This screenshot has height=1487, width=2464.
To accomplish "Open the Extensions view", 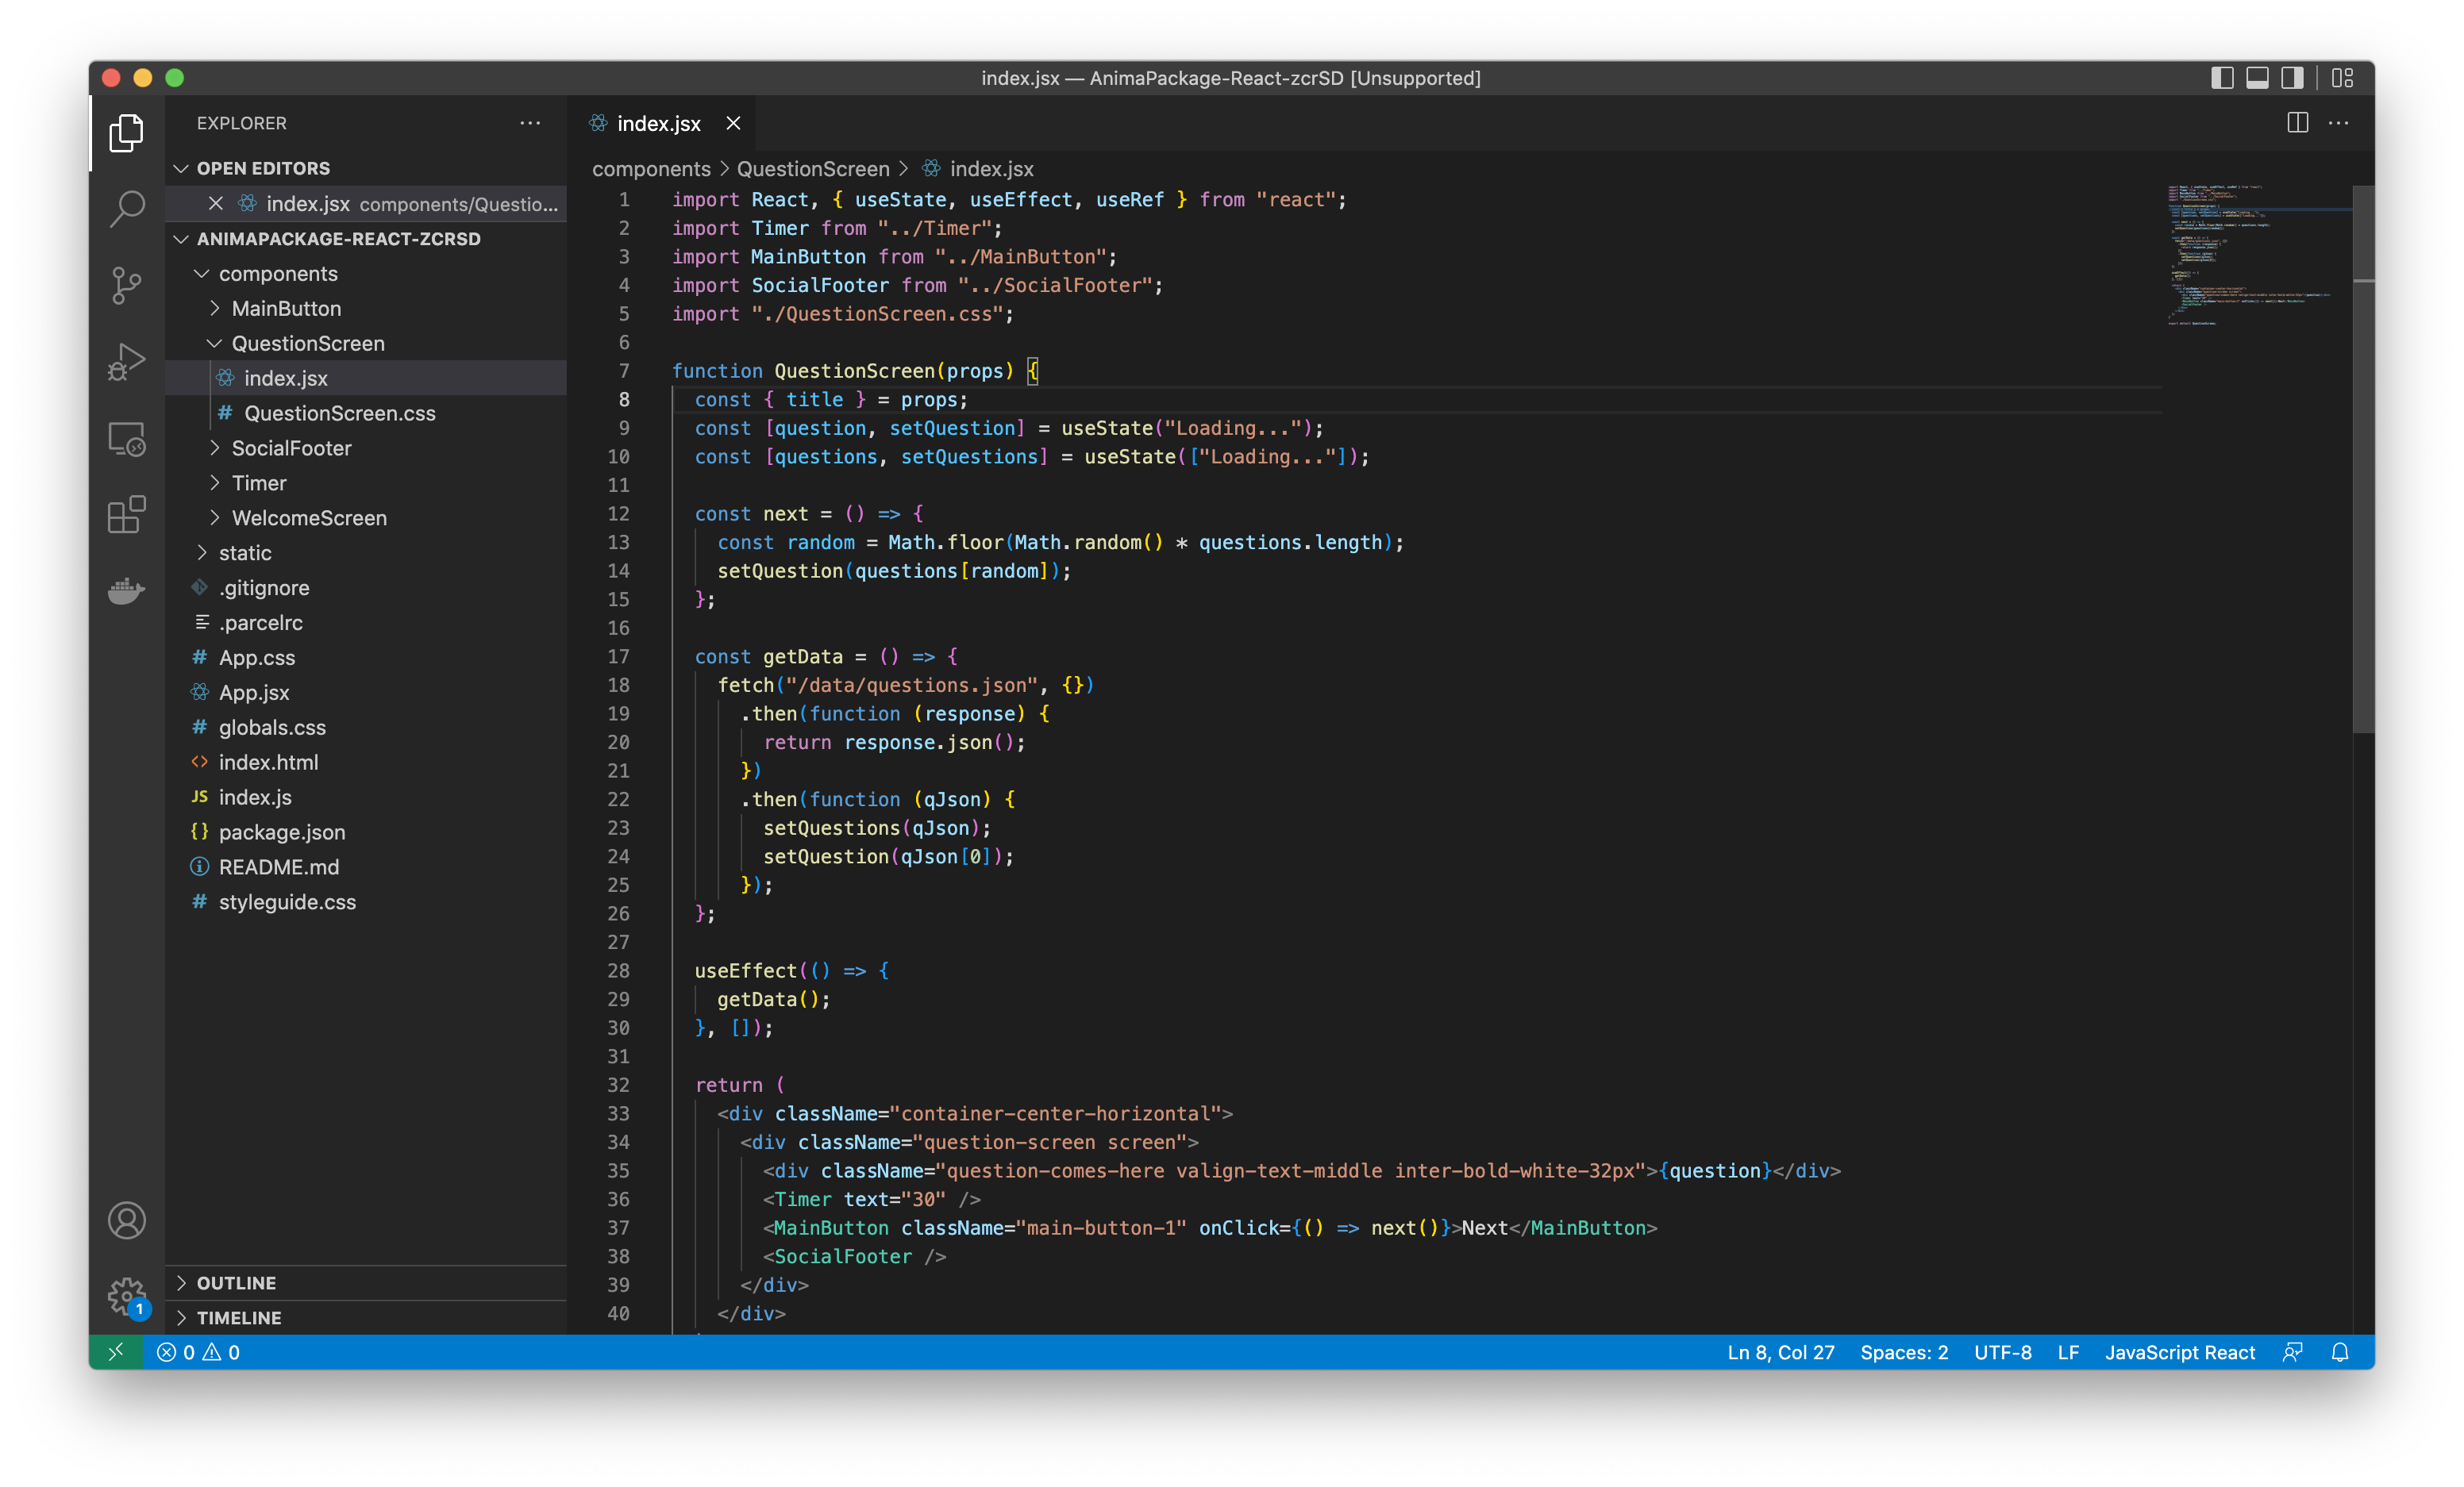I will coord(127,515).
